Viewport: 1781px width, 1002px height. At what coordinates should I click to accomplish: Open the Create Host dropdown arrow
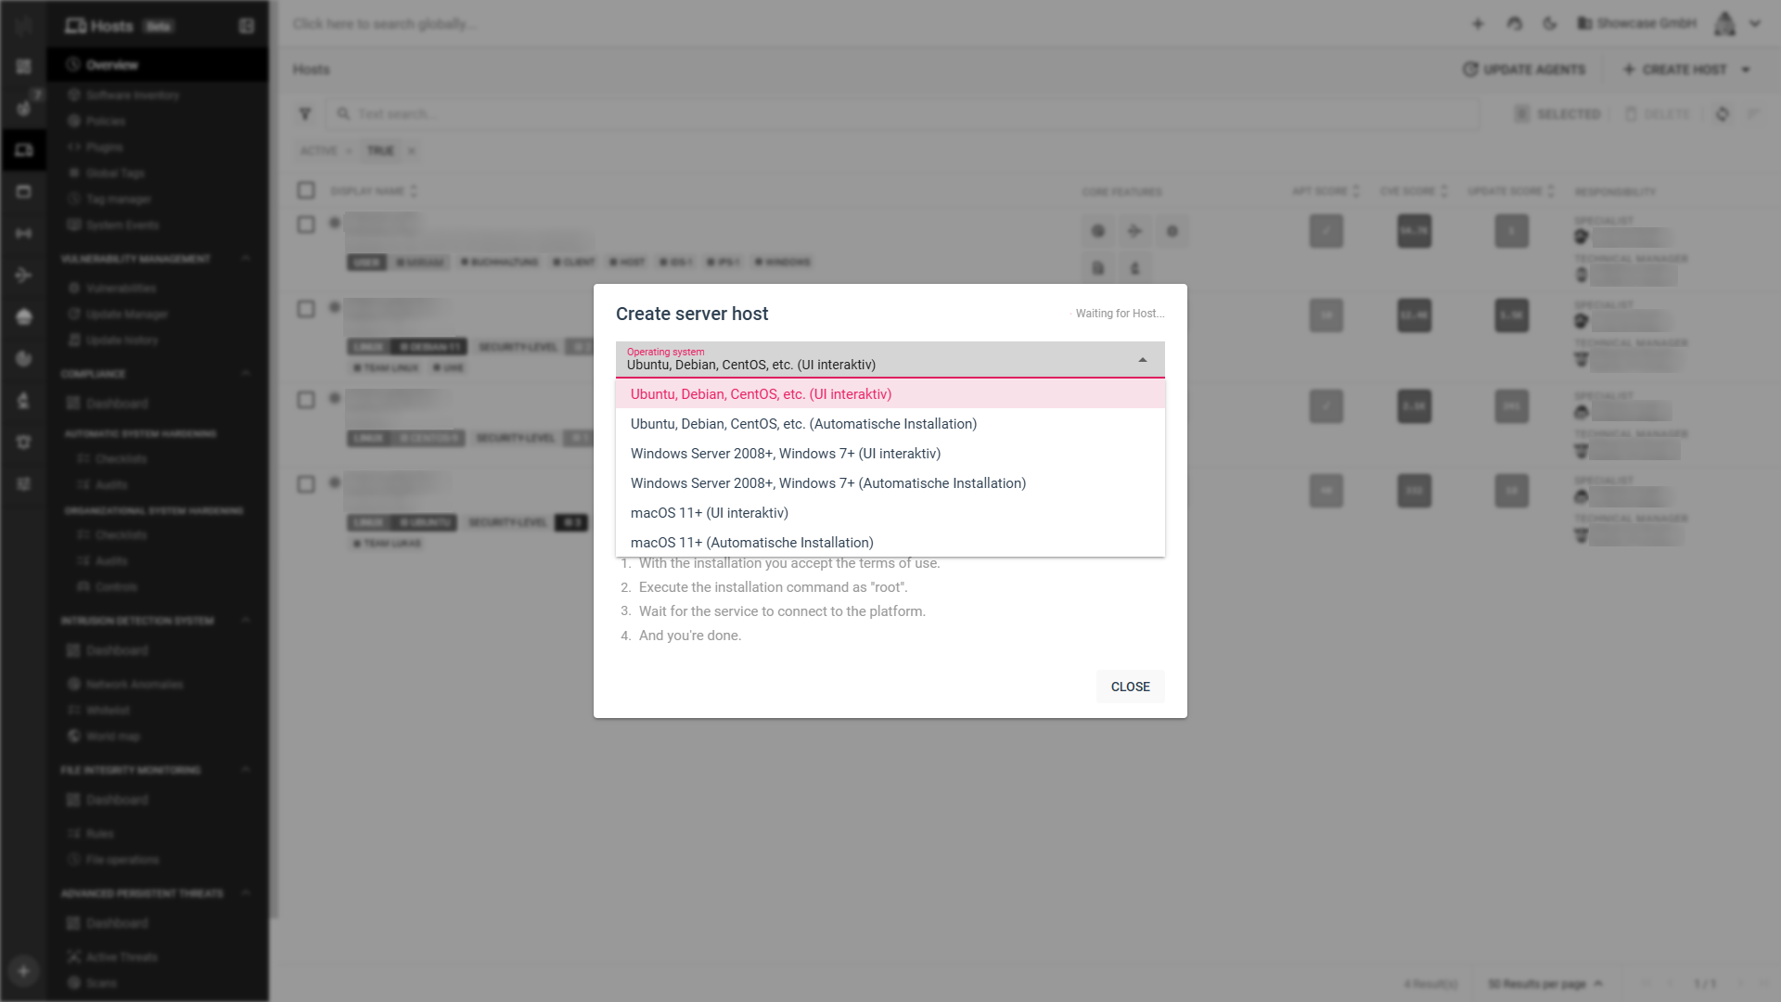click(x=1746, y=70)
